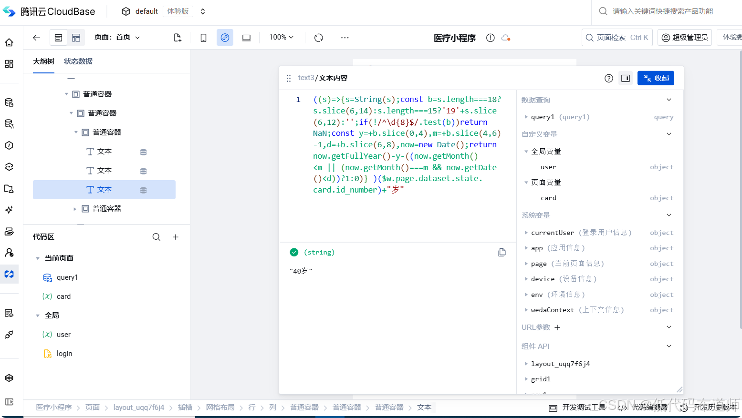Click the plus icon in 代码区
This screenshot has width=742, height=418.
coord(176,236)
